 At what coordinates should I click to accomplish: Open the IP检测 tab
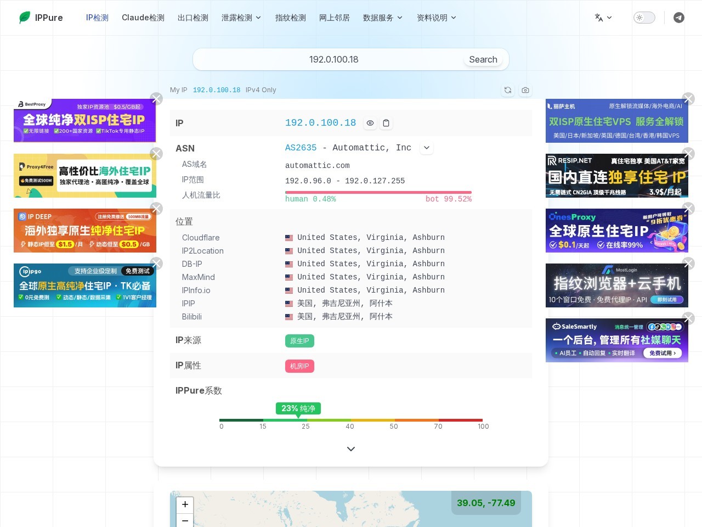pos(97,18)
